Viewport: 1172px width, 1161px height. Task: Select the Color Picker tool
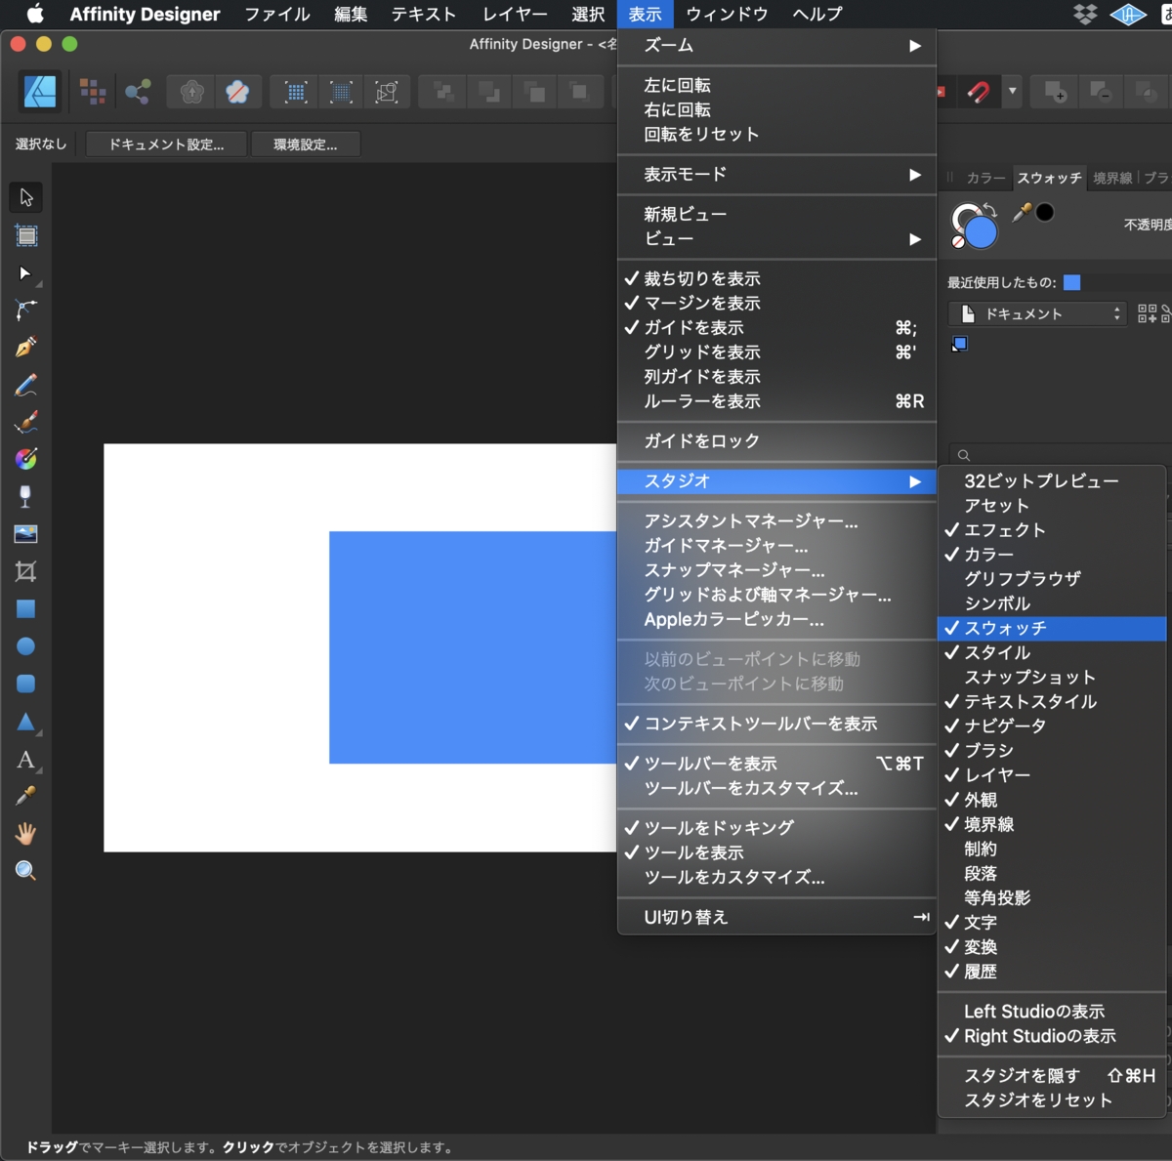pos(26,796)
